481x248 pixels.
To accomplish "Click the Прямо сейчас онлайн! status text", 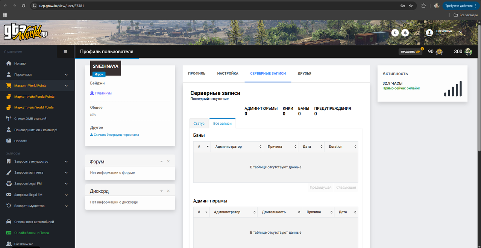I will (x=401, y=88).
